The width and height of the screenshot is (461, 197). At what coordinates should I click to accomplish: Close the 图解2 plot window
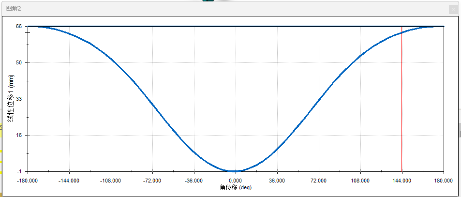coord(452,9)
